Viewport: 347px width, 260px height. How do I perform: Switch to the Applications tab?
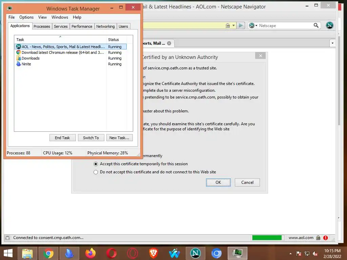(x=20, y=26)
